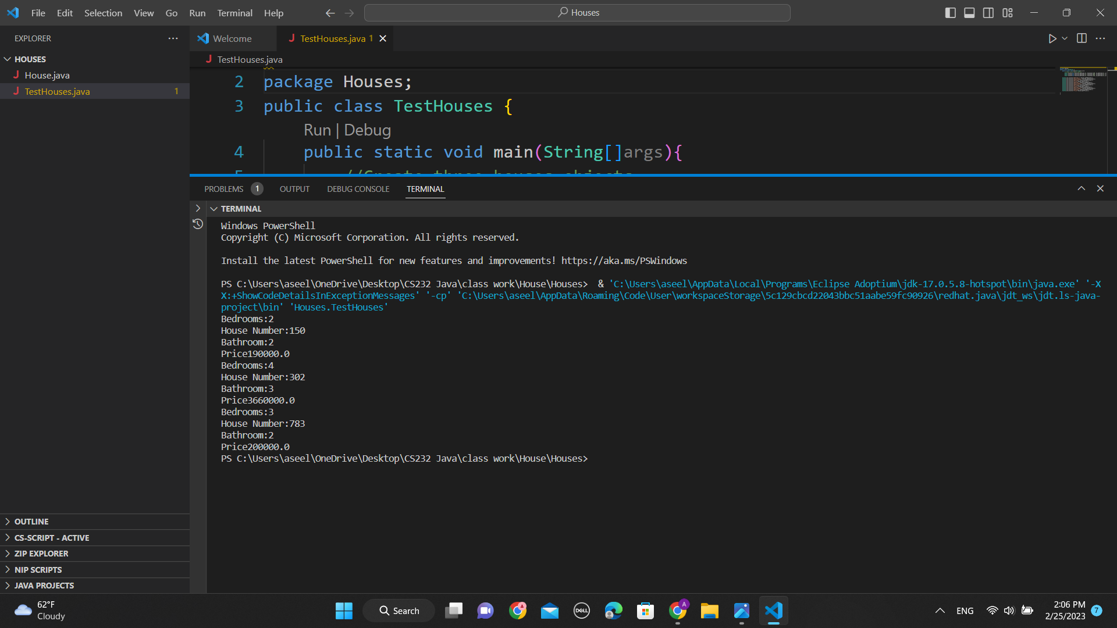Screen dimensions: 1117x628
Task: Click the Debug CodeLens above main
Action: pyautogui.click(x=367, y=130)
